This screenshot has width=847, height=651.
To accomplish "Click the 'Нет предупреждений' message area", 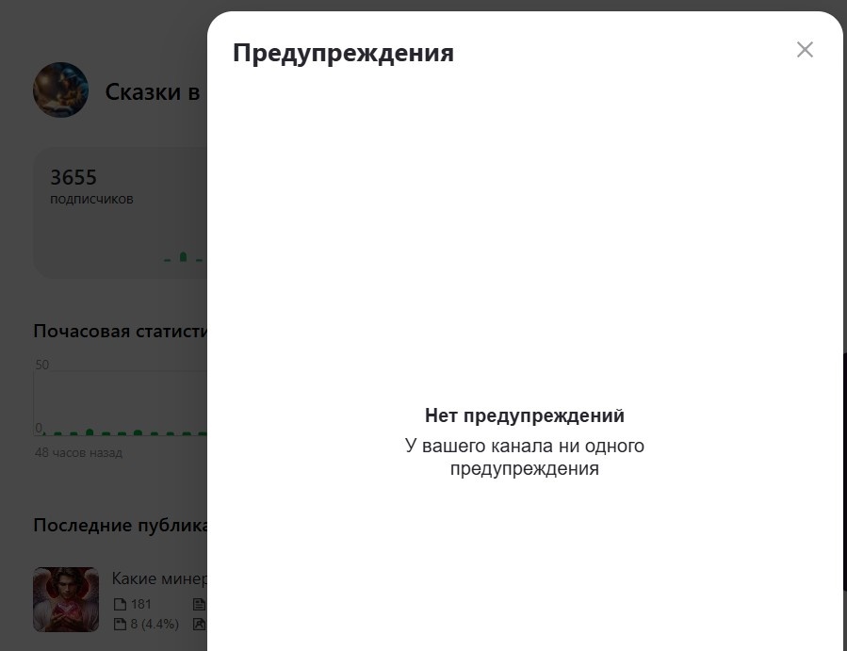I will click(x=525, y=415).
